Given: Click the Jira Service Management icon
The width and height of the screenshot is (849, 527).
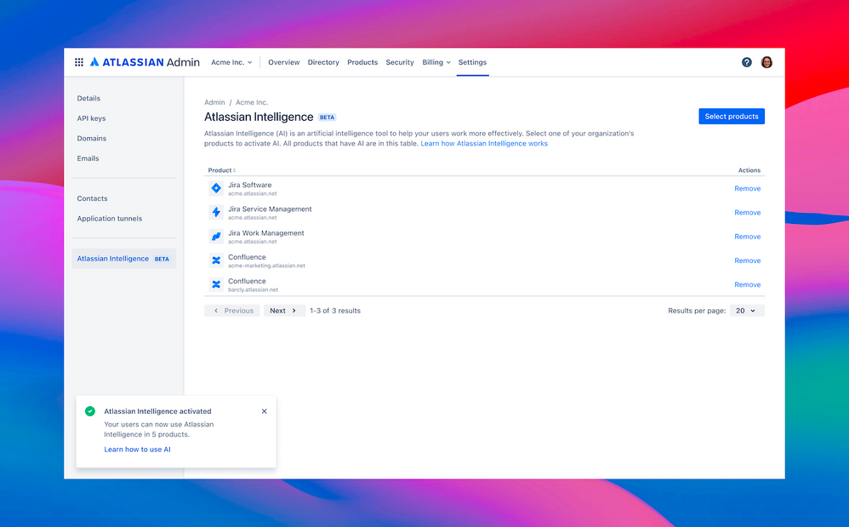Looking at the screenshot, I should [216, 212].
